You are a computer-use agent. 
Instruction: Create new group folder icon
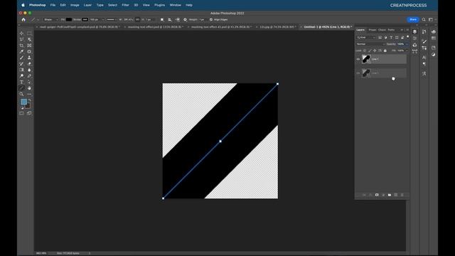coord(390,195)
